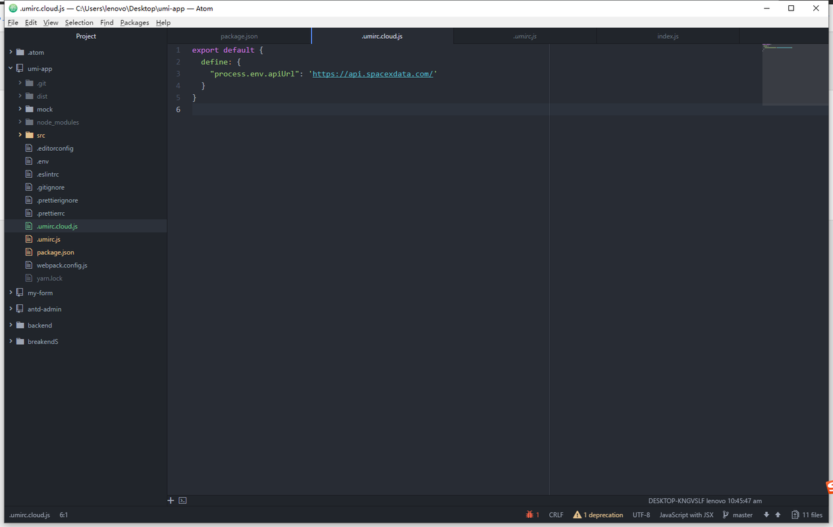The height and width of the screenshot is (527, 833).
Task: Click the Atom logo in title bar
Action: tap(13, 9)
